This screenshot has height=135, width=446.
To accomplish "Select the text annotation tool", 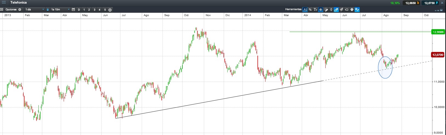I will click(x=315, y=10).
